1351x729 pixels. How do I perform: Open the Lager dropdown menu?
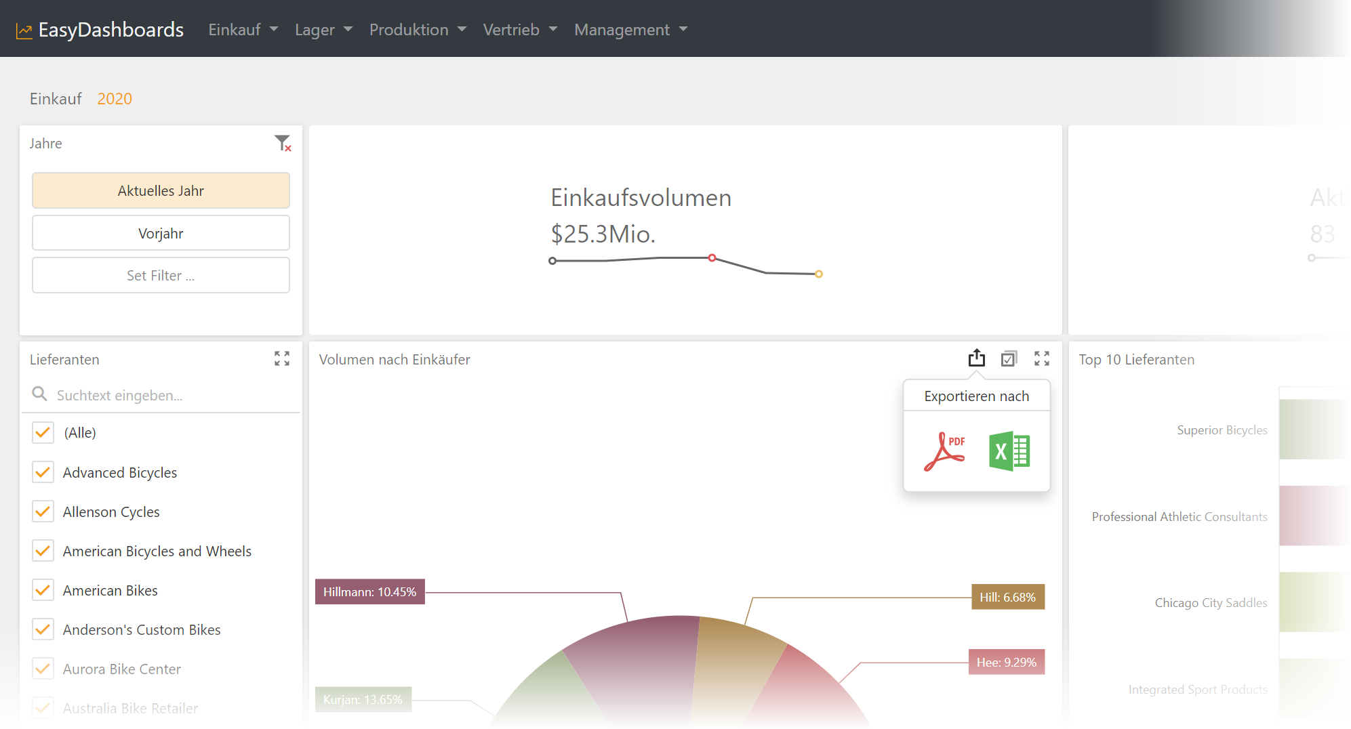point(323,30)
